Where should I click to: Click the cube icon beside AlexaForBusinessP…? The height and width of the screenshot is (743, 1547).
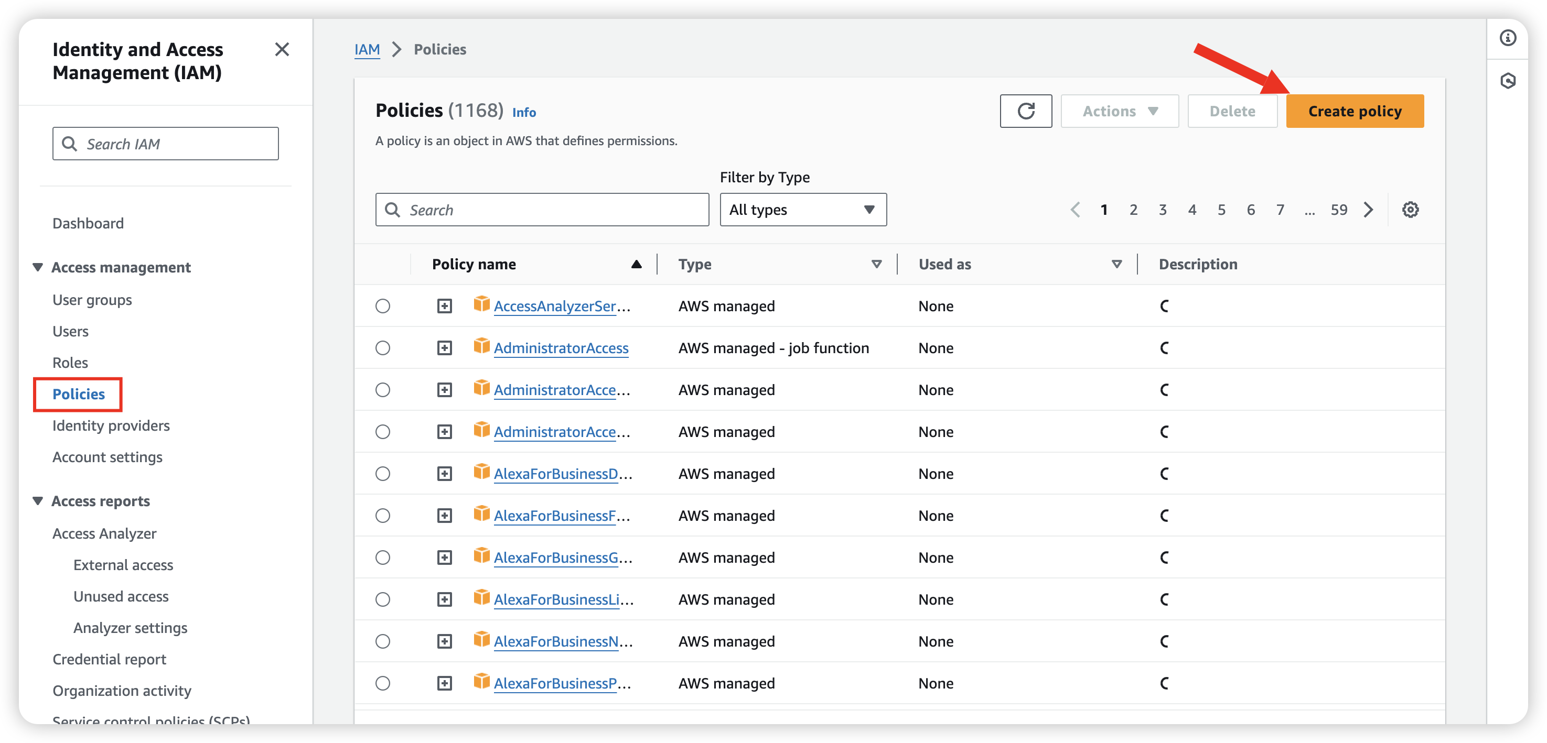pos(481,682)
